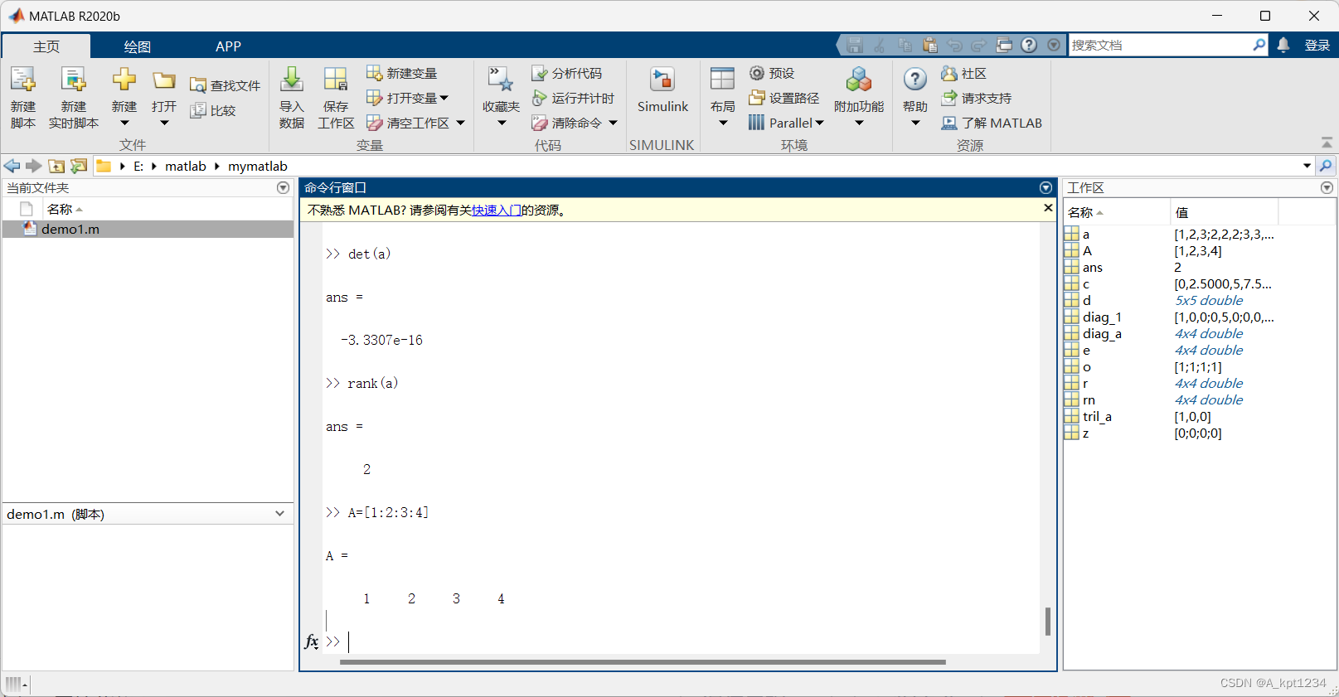The width and height of the screenshot is (1339, 697).
Task: Open the 命令行窗口 actions menu
Action: [1045, 188]
